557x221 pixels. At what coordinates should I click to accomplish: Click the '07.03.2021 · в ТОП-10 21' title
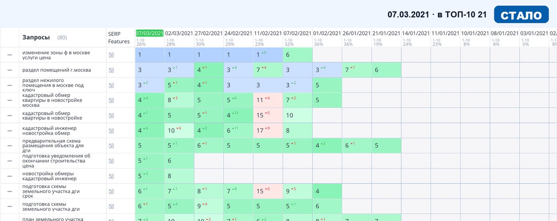437,15
